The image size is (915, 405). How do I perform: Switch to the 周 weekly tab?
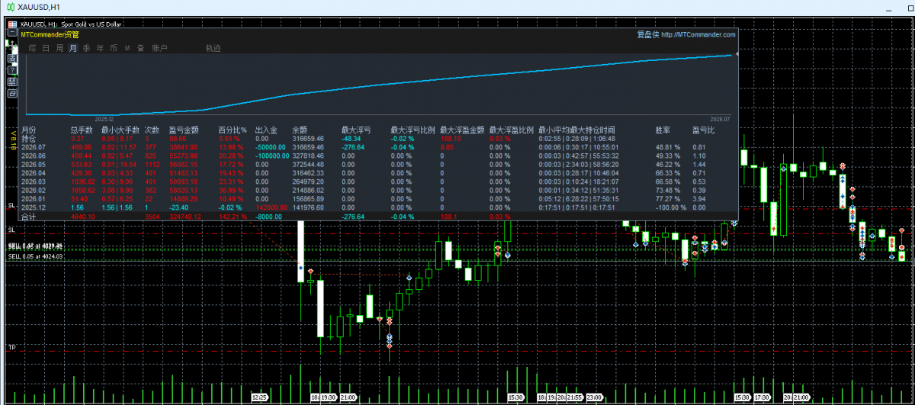pos(59,48)
